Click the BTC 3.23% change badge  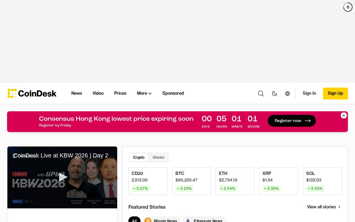(x=184, y=189)
